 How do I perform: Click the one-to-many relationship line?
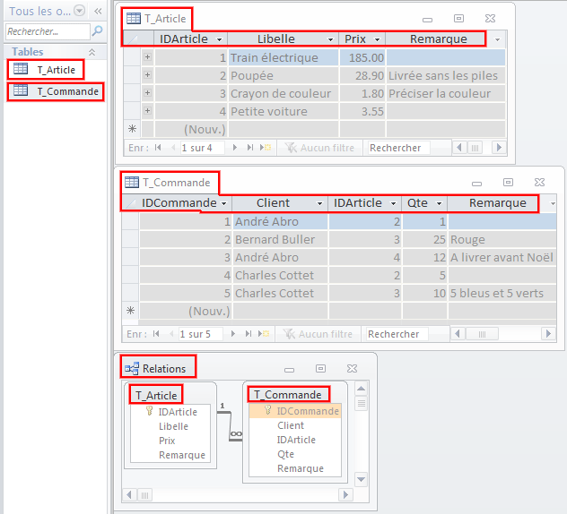[x=230, y=426]
